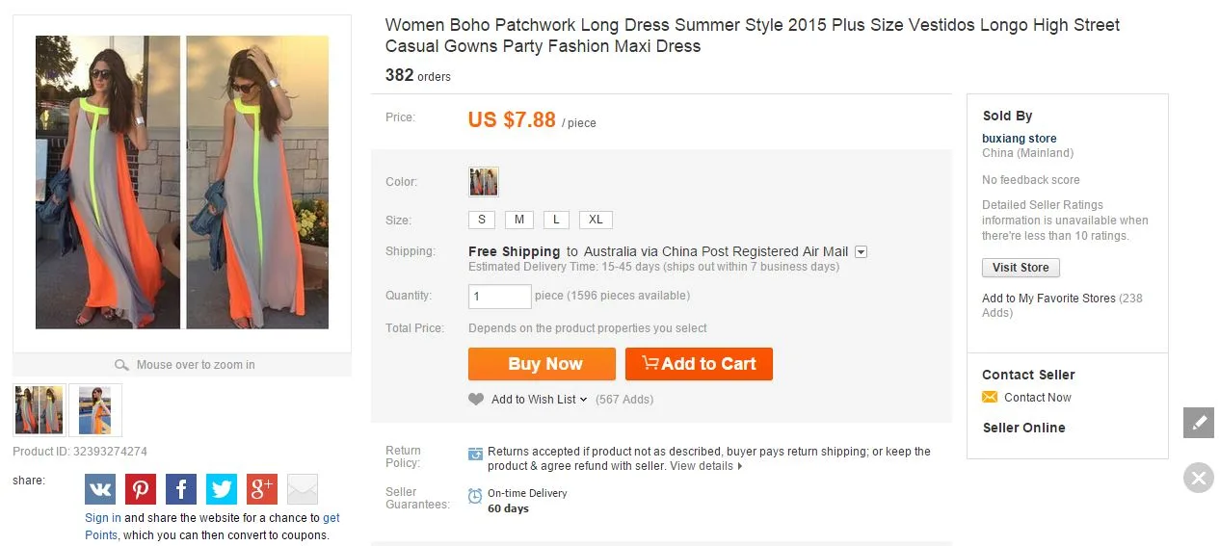The height and width of the screenshot is (546, 1220).
Task: Share this dress on Twitter
Action: [x=222, y=489]
